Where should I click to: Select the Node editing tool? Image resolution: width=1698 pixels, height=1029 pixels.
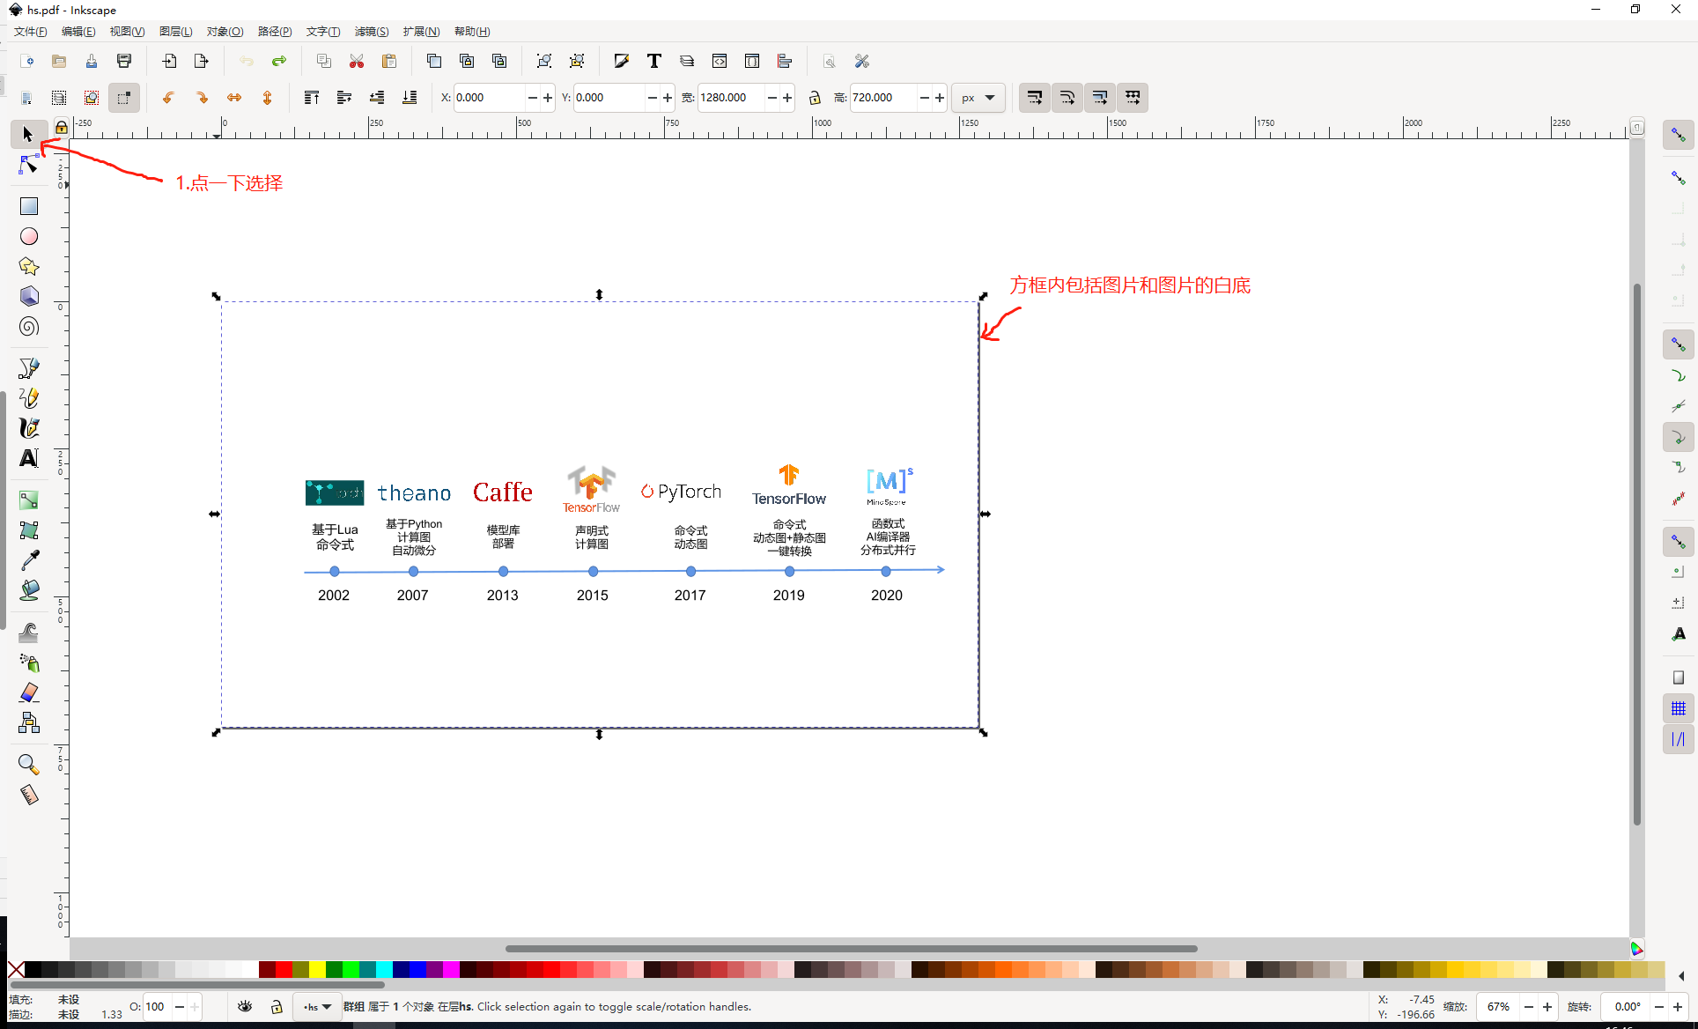pos(28,165)
